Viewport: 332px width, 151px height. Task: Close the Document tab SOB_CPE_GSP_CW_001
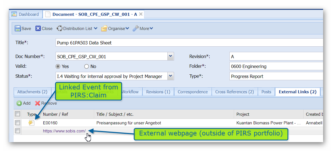point(141,14)
